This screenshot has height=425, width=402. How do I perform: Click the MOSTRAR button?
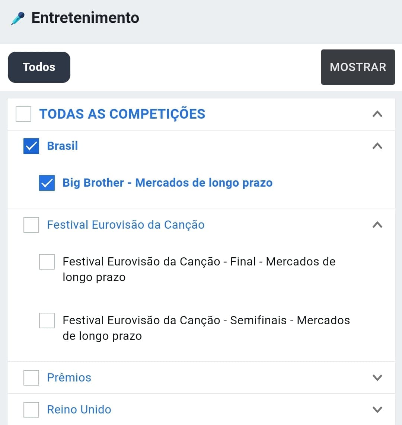tap(358, 67)
